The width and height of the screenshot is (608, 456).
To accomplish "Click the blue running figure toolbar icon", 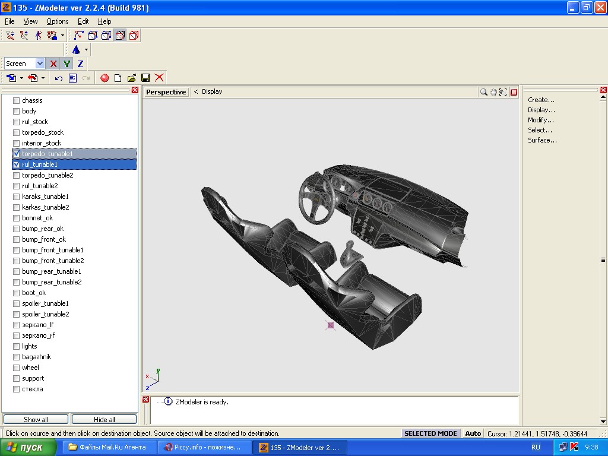I will (x=38, y=35).
